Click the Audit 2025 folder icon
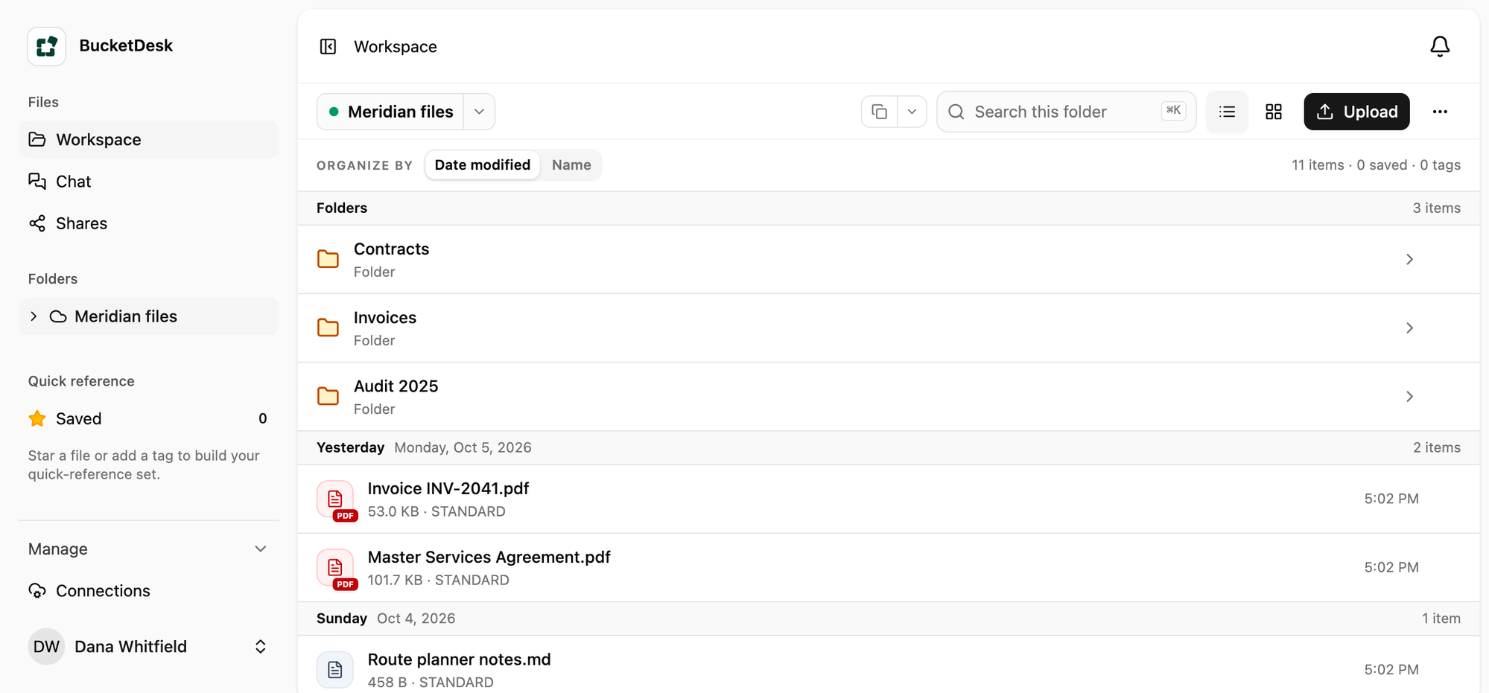This screenshot has width=1489, height=693. click(328, 397)
